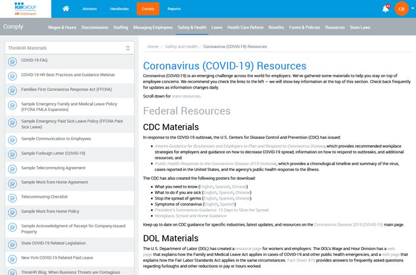Click icon beside Sample Furlough Letter
Screen dimensions: 416x275
coord(12,154)
